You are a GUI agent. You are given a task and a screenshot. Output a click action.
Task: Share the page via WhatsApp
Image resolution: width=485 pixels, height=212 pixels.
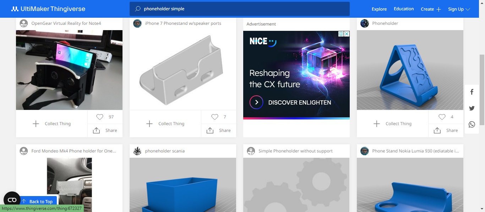(472, 124)
